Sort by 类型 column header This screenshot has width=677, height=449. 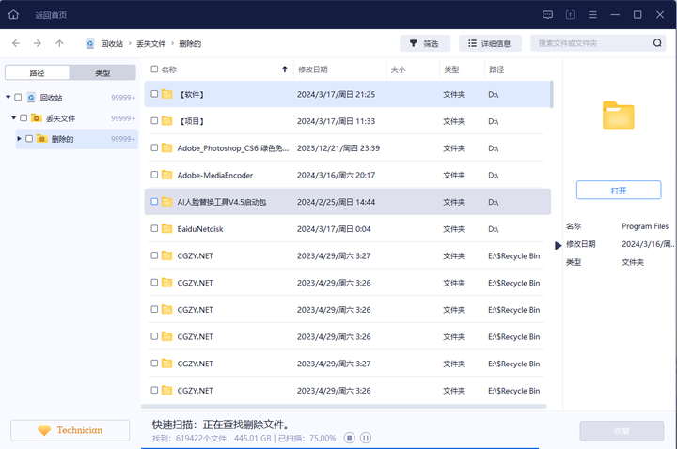[x=451, y=70]
